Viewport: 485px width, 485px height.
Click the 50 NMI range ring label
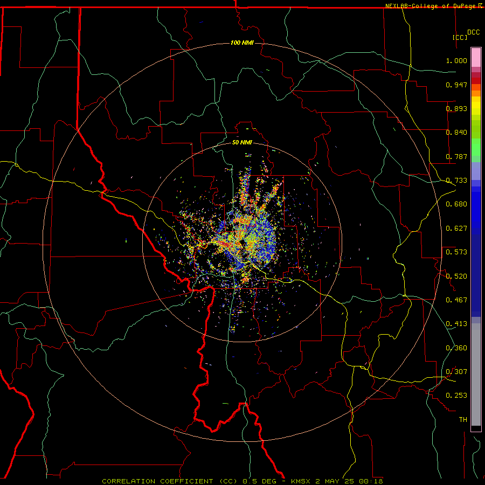click(242, 143)
